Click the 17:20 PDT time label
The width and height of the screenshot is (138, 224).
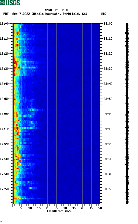point(4,144)
